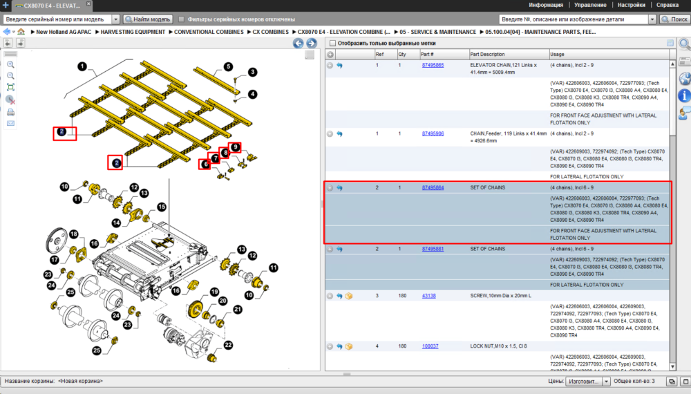This screenshot has height=394, width=691.
Task: Go to home in breadcrumb
Action: pos(21,32)
